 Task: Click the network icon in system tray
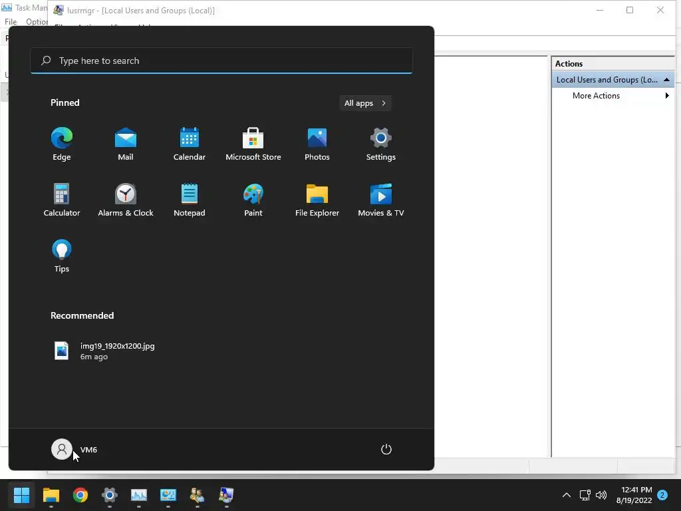pos(585,495)
